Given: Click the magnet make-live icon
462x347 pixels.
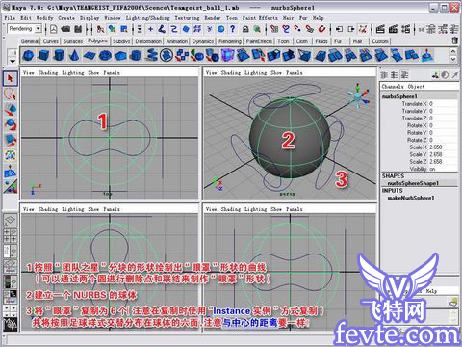Looking at the screenshot, I should coord(321,29).
